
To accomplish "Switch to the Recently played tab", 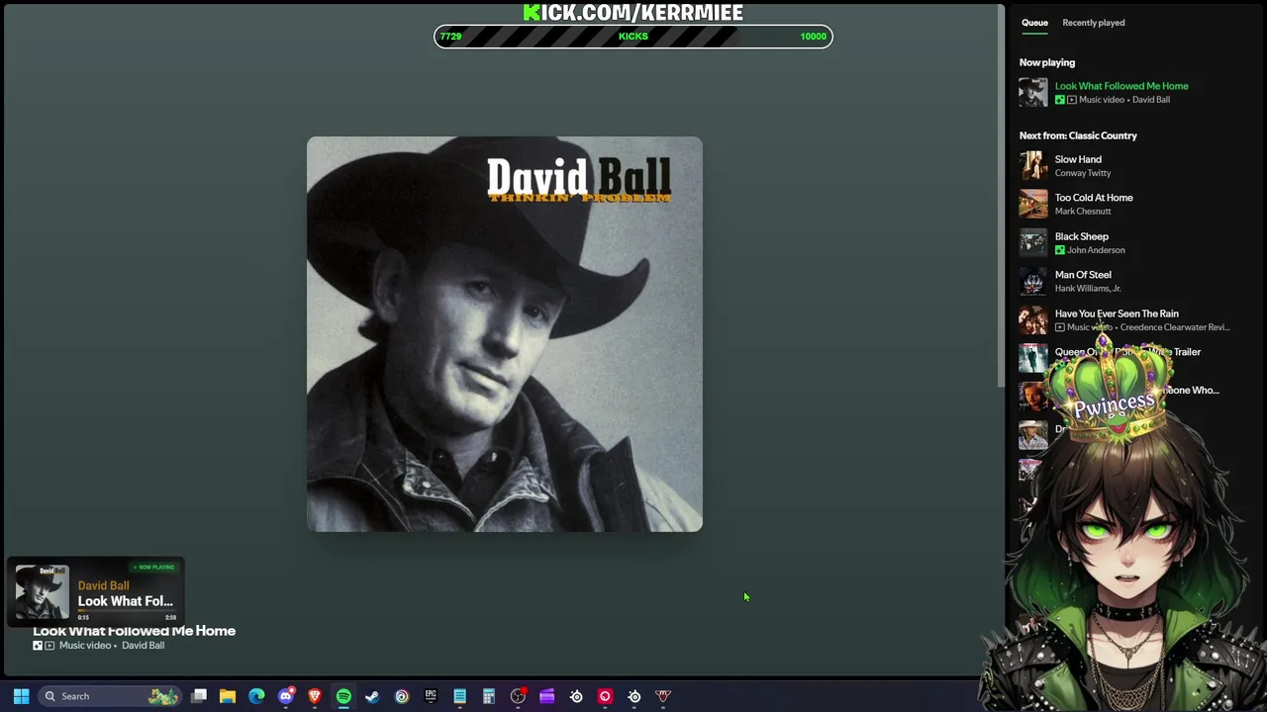I will [x=1093, y=23].
